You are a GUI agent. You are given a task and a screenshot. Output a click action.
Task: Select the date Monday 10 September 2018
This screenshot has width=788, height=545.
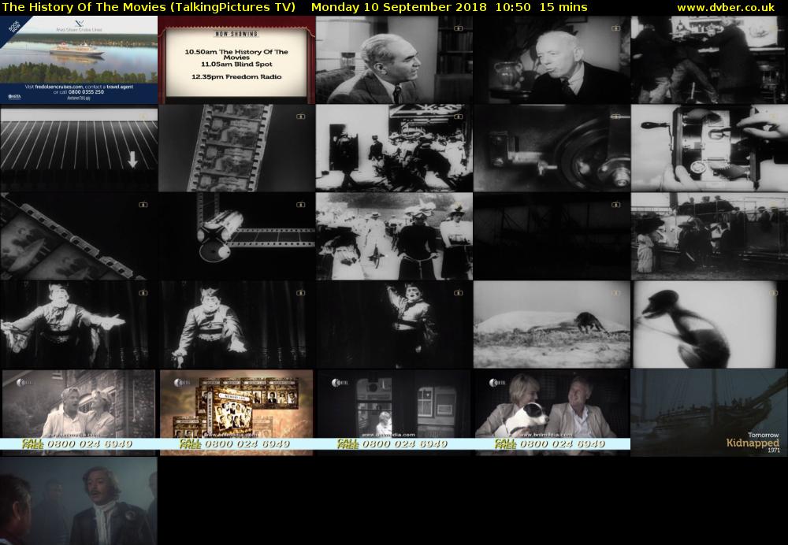tap(399, 7)
